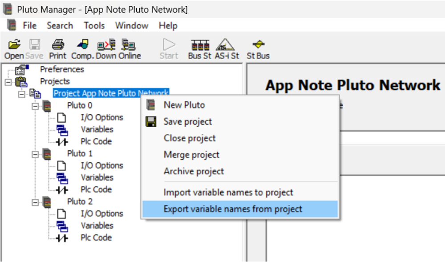Open the Search menu
The width and height of the screenshot is (445, 262).
(60, 25)
